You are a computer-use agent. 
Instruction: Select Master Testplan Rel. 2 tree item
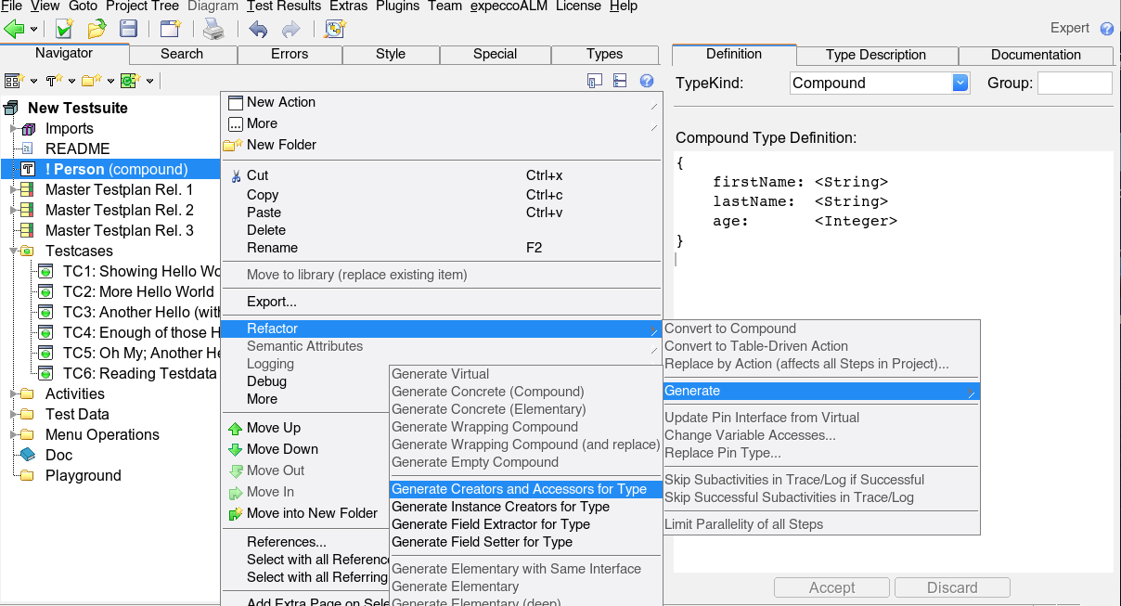pos(119,210)
